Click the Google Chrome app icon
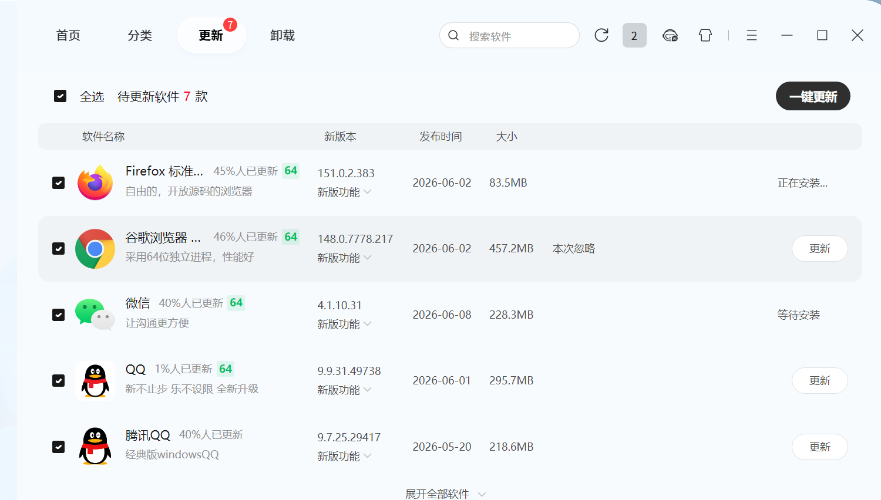Image resolution: width=881 pixels, height=500 pixels. coord(95,249)
